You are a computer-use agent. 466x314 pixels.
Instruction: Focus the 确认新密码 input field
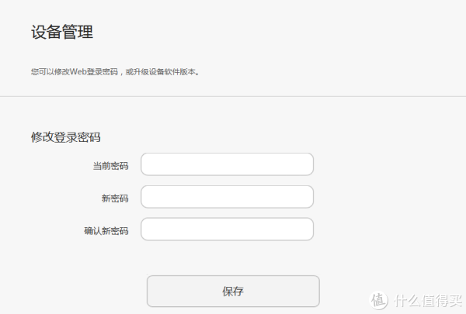click(227, 229)
